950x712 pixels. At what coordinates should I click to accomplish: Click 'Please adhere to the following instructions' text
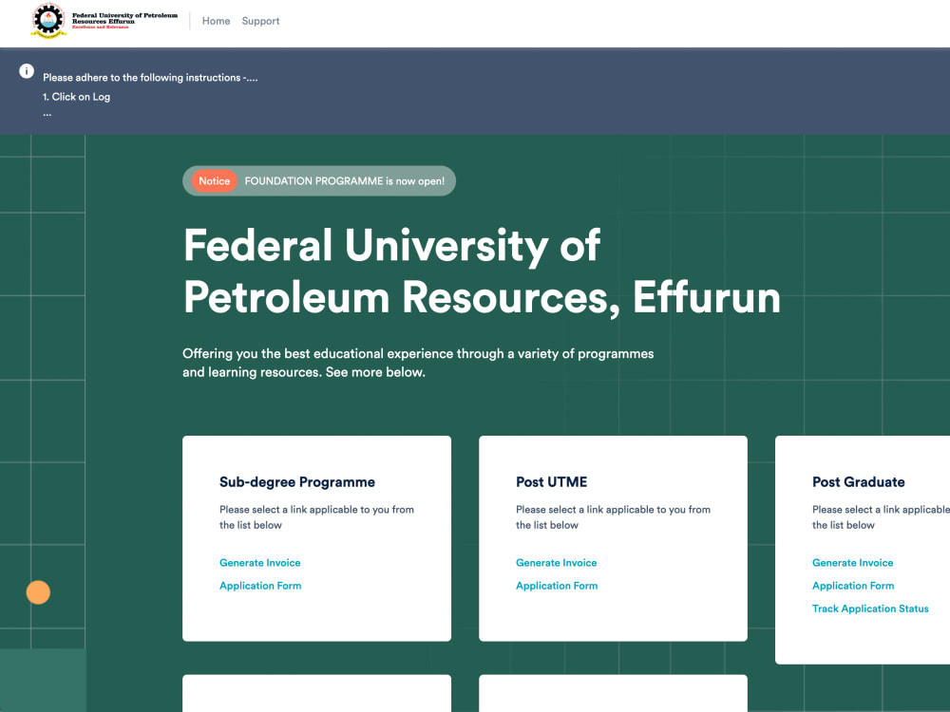coord(150,78)
